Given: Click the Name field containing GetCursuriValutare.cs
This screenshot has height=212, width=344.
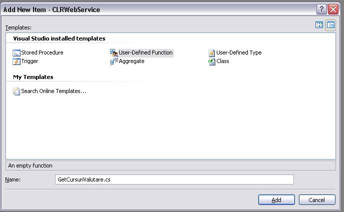Looking at the screenshot, I should (174, 179).
